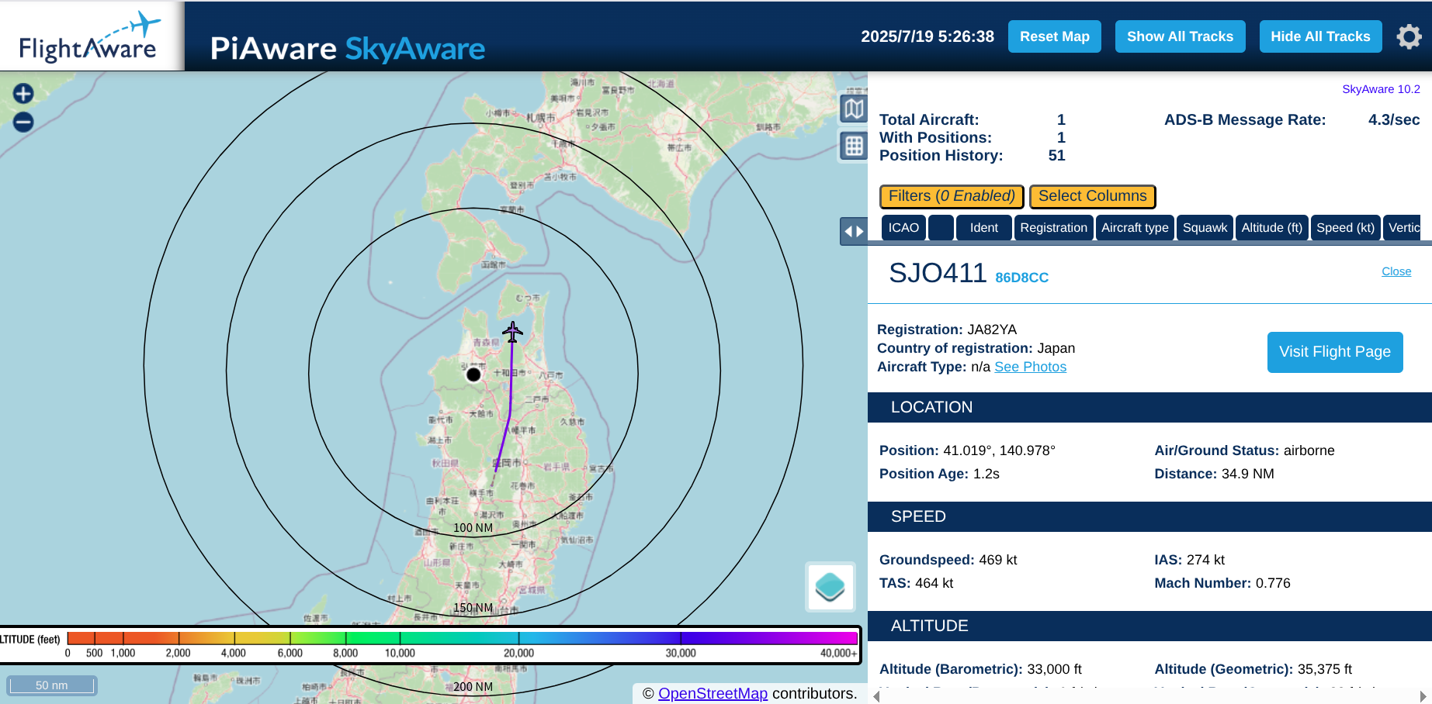The image size is (1432, 704).
Task: Click the altitude color legend bar
Action: pyautogui.click(x=462, y=638)
